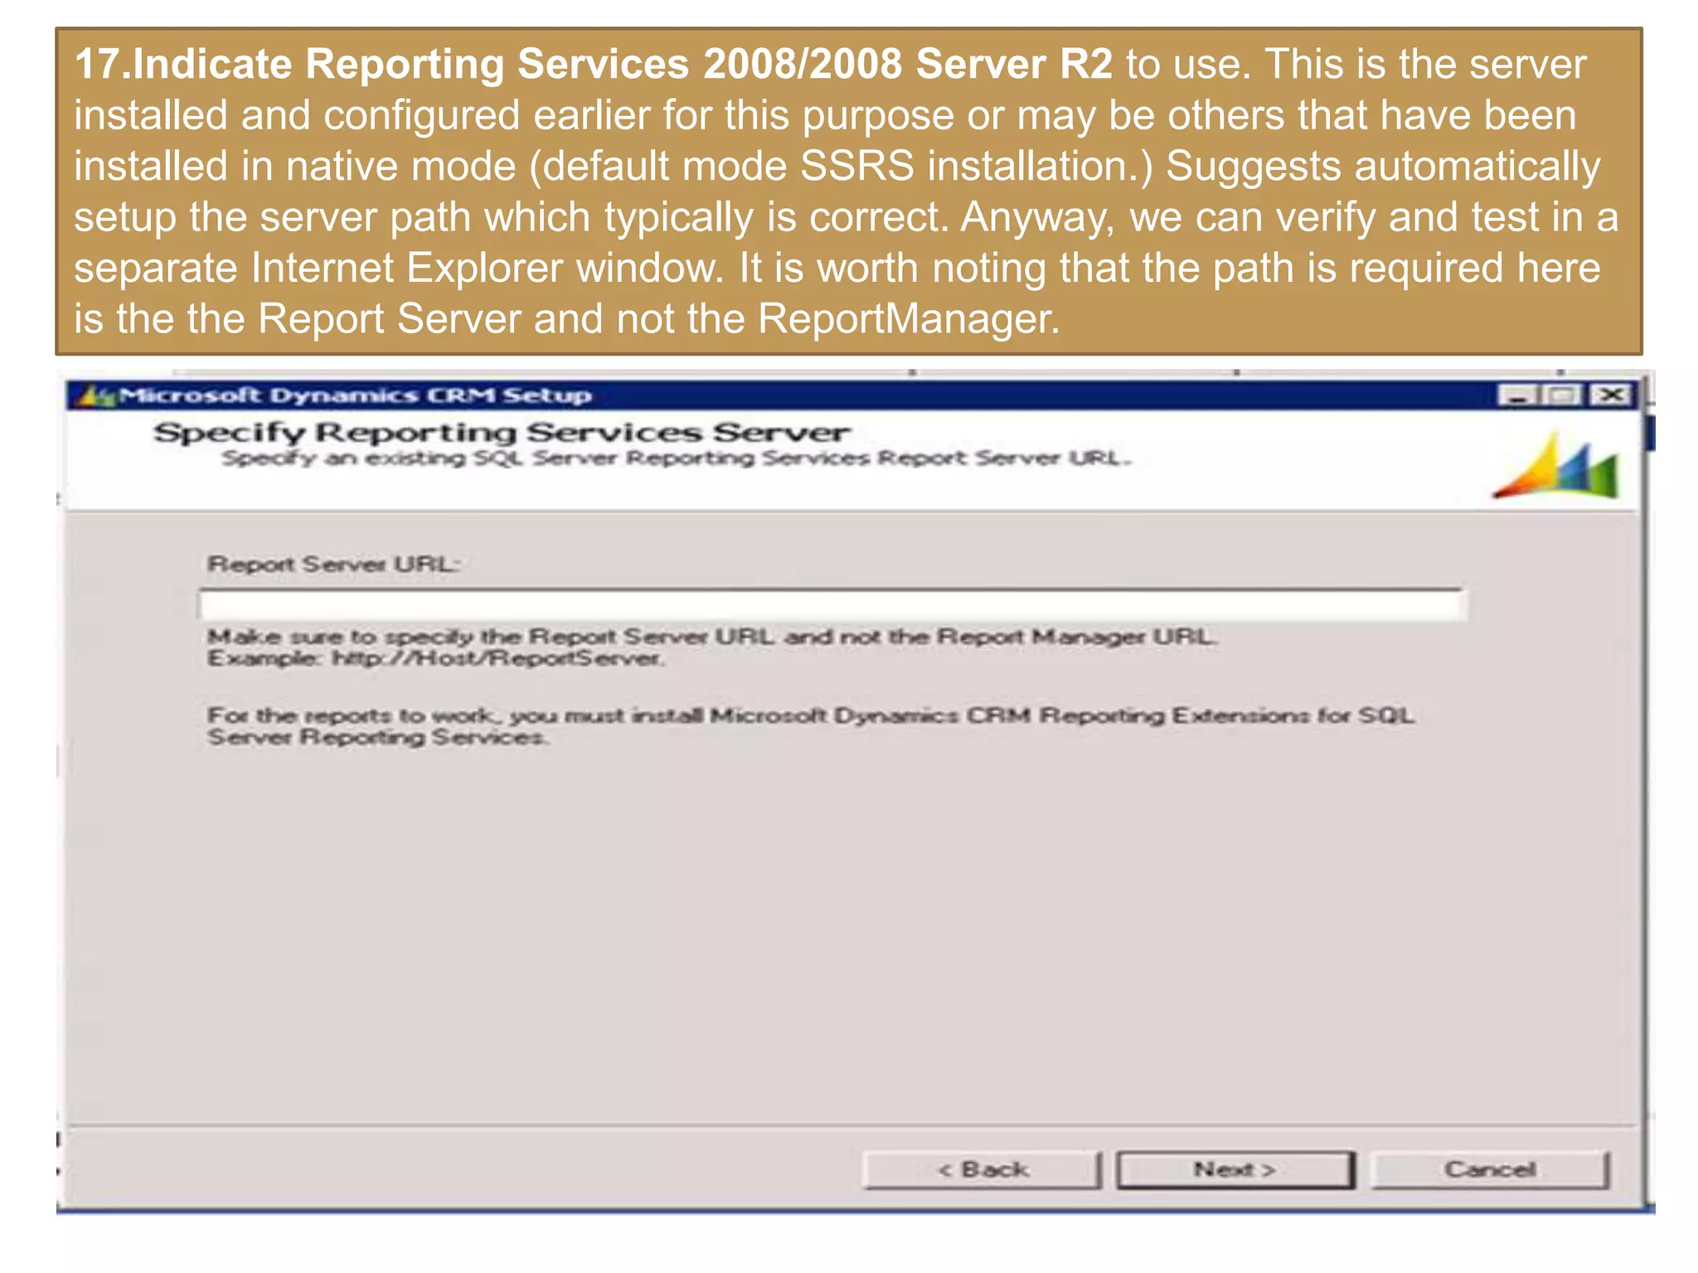Minimize the Microsoft Dynamics CRM Setup window

[x=1519, y=396]
